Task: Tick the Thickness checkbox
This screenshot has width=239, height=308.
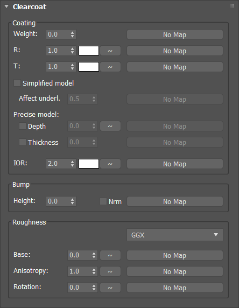Action: (x=23, y=142)
